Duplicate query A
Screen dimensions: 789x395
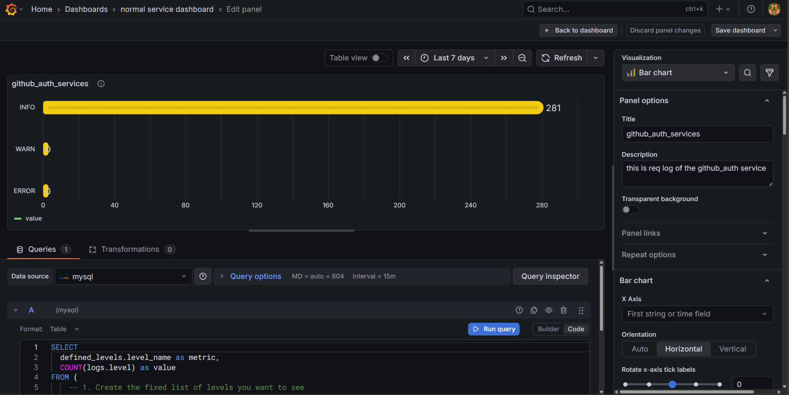534,310
